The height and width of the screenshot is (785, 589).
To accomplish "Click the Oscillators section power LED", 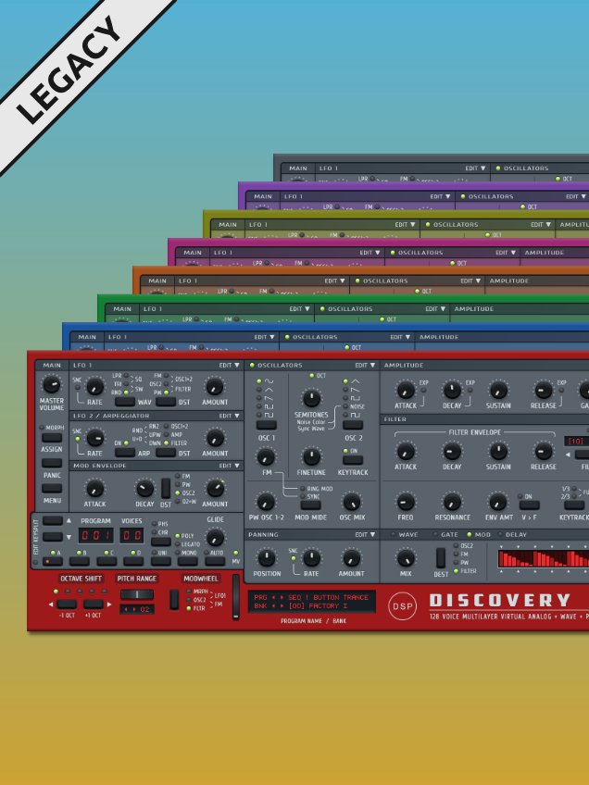I will click(252, 365).
